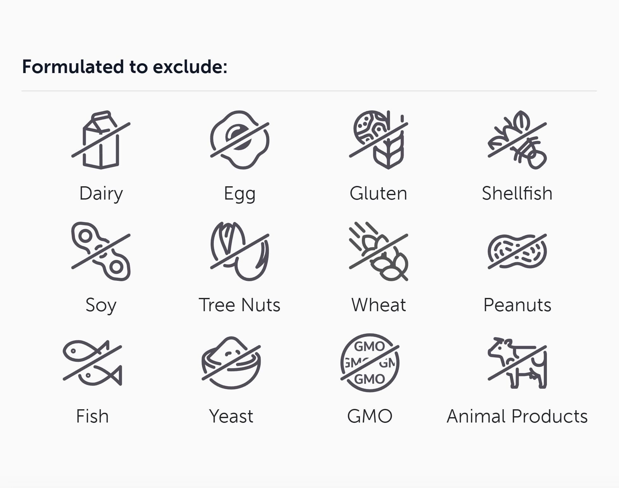Click the 'Shellfish' text label
The image size is (619, 488).
tap(517, 193)
